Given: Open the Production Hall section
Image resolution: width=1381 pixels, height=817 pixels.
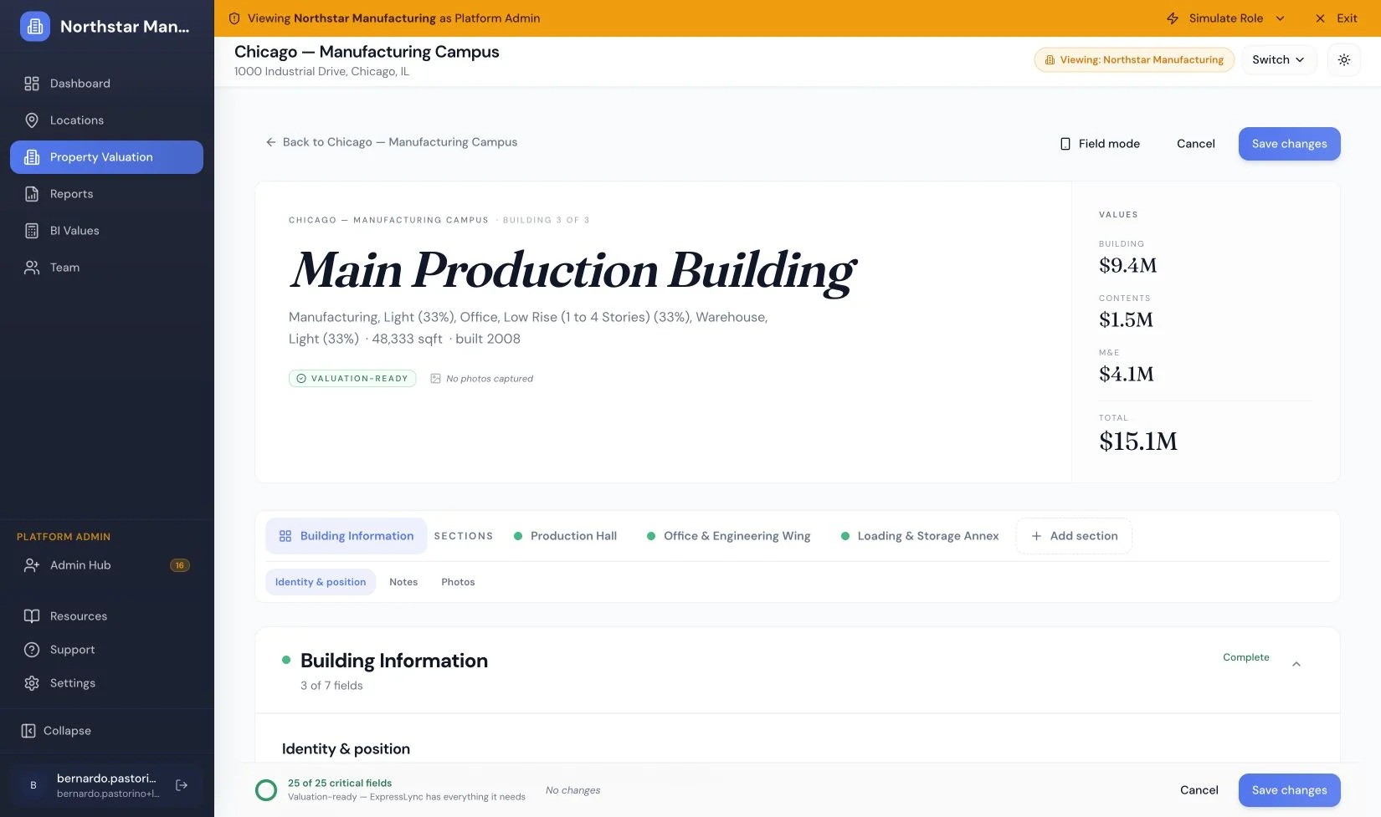Looking at the screenshot, I should [565, 536].
